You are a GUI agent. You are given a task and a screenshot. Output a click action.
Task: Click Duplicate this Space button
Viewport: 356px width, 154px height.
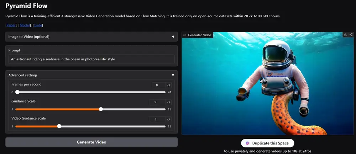tap(268, 143)
